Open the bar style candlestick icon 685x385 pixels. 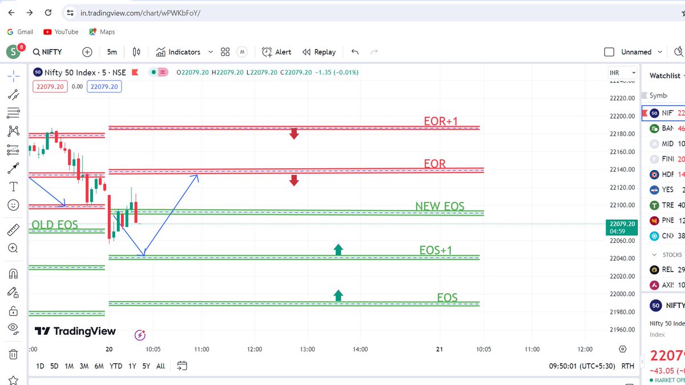point(135,51)
